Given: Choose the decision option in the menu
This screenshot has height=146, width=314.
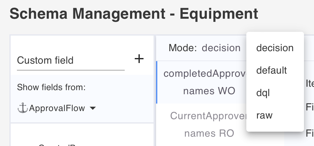Looking at the screenshot, I should pos(275,48).
